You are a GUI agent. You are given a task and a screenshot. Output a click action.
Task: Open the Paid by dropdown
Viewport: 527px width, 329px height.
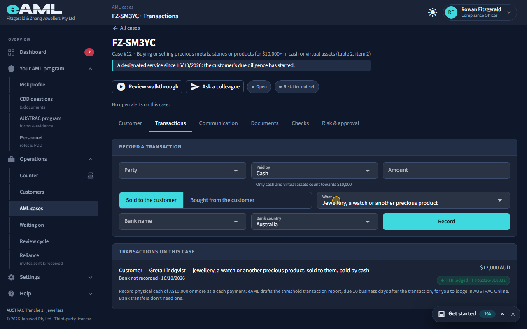(x=315, y=171)
